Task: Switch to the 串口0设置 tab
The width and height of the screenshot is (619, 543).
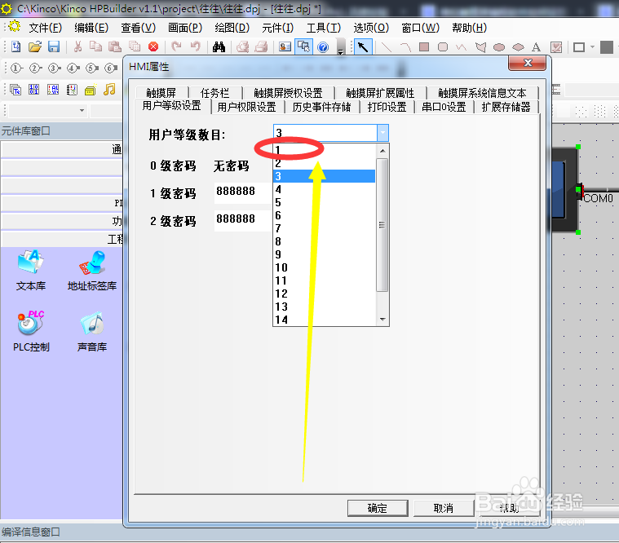Action: tap(444, 107)
